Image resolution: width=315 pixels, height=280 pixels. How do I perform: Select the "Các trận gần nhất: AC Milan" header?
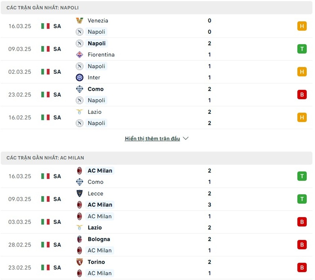[45, 158]
